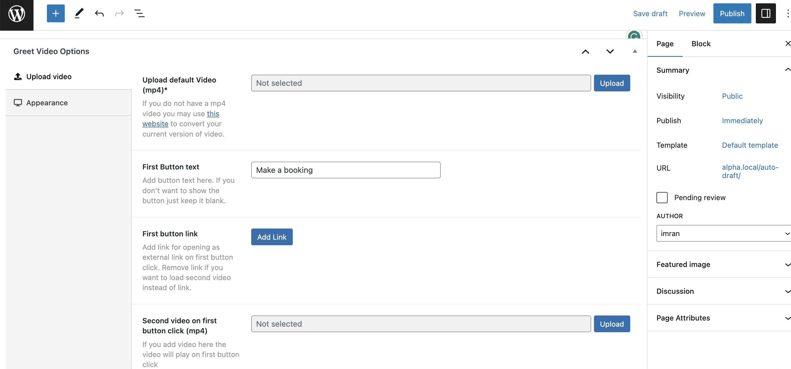Image resolution: width=791 pixels, height=369 pixels.
Task: Click the Add Link button
Action: [272, 237]
